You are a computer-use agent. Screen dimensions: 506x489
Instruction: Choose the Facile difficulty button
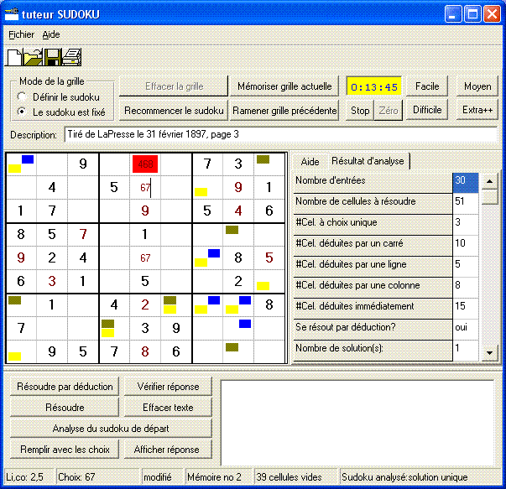pyautogui.click(x=427, y=86)
